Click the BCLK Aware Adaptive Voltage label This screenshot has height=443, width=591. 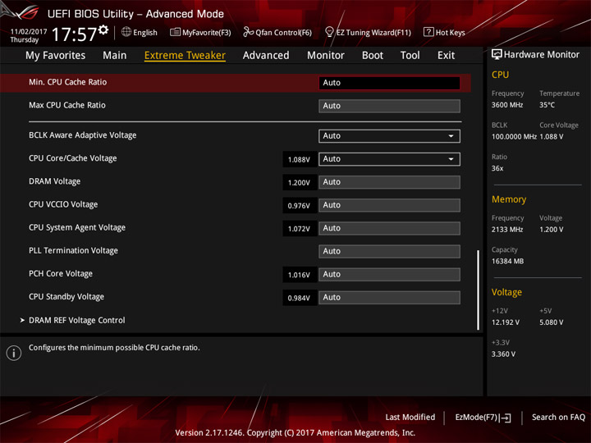click(83, 135)
